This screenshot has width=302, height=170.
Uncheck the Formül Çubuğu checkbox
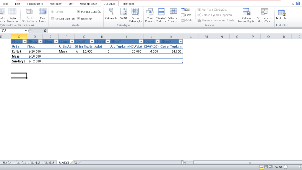click(78, 11)
